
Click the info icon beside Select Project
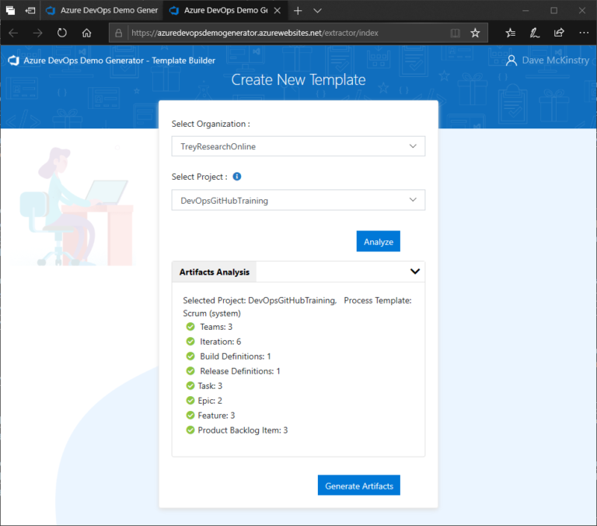click(237, 177)
